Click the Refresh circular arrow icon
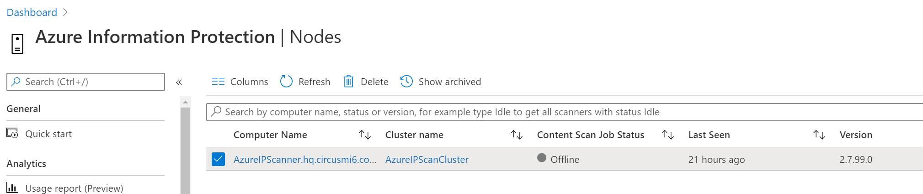 (286, 81)
